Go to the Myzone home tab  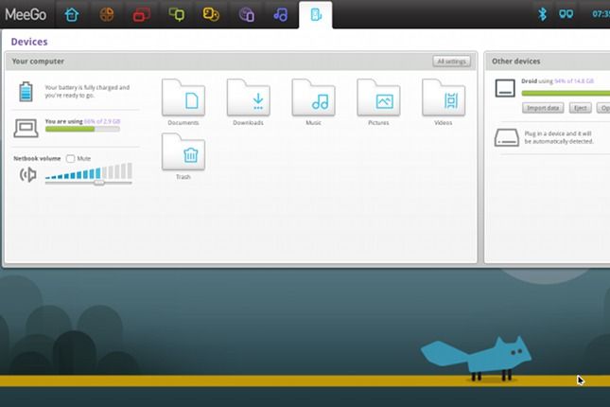coord(72,14)
